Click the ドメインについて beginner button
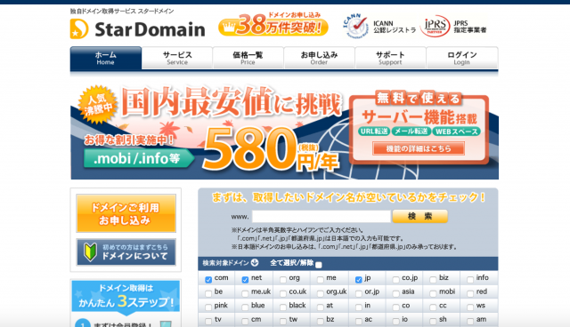The width and height of the screenshot is (570, 327). click(x=126, y=252)
